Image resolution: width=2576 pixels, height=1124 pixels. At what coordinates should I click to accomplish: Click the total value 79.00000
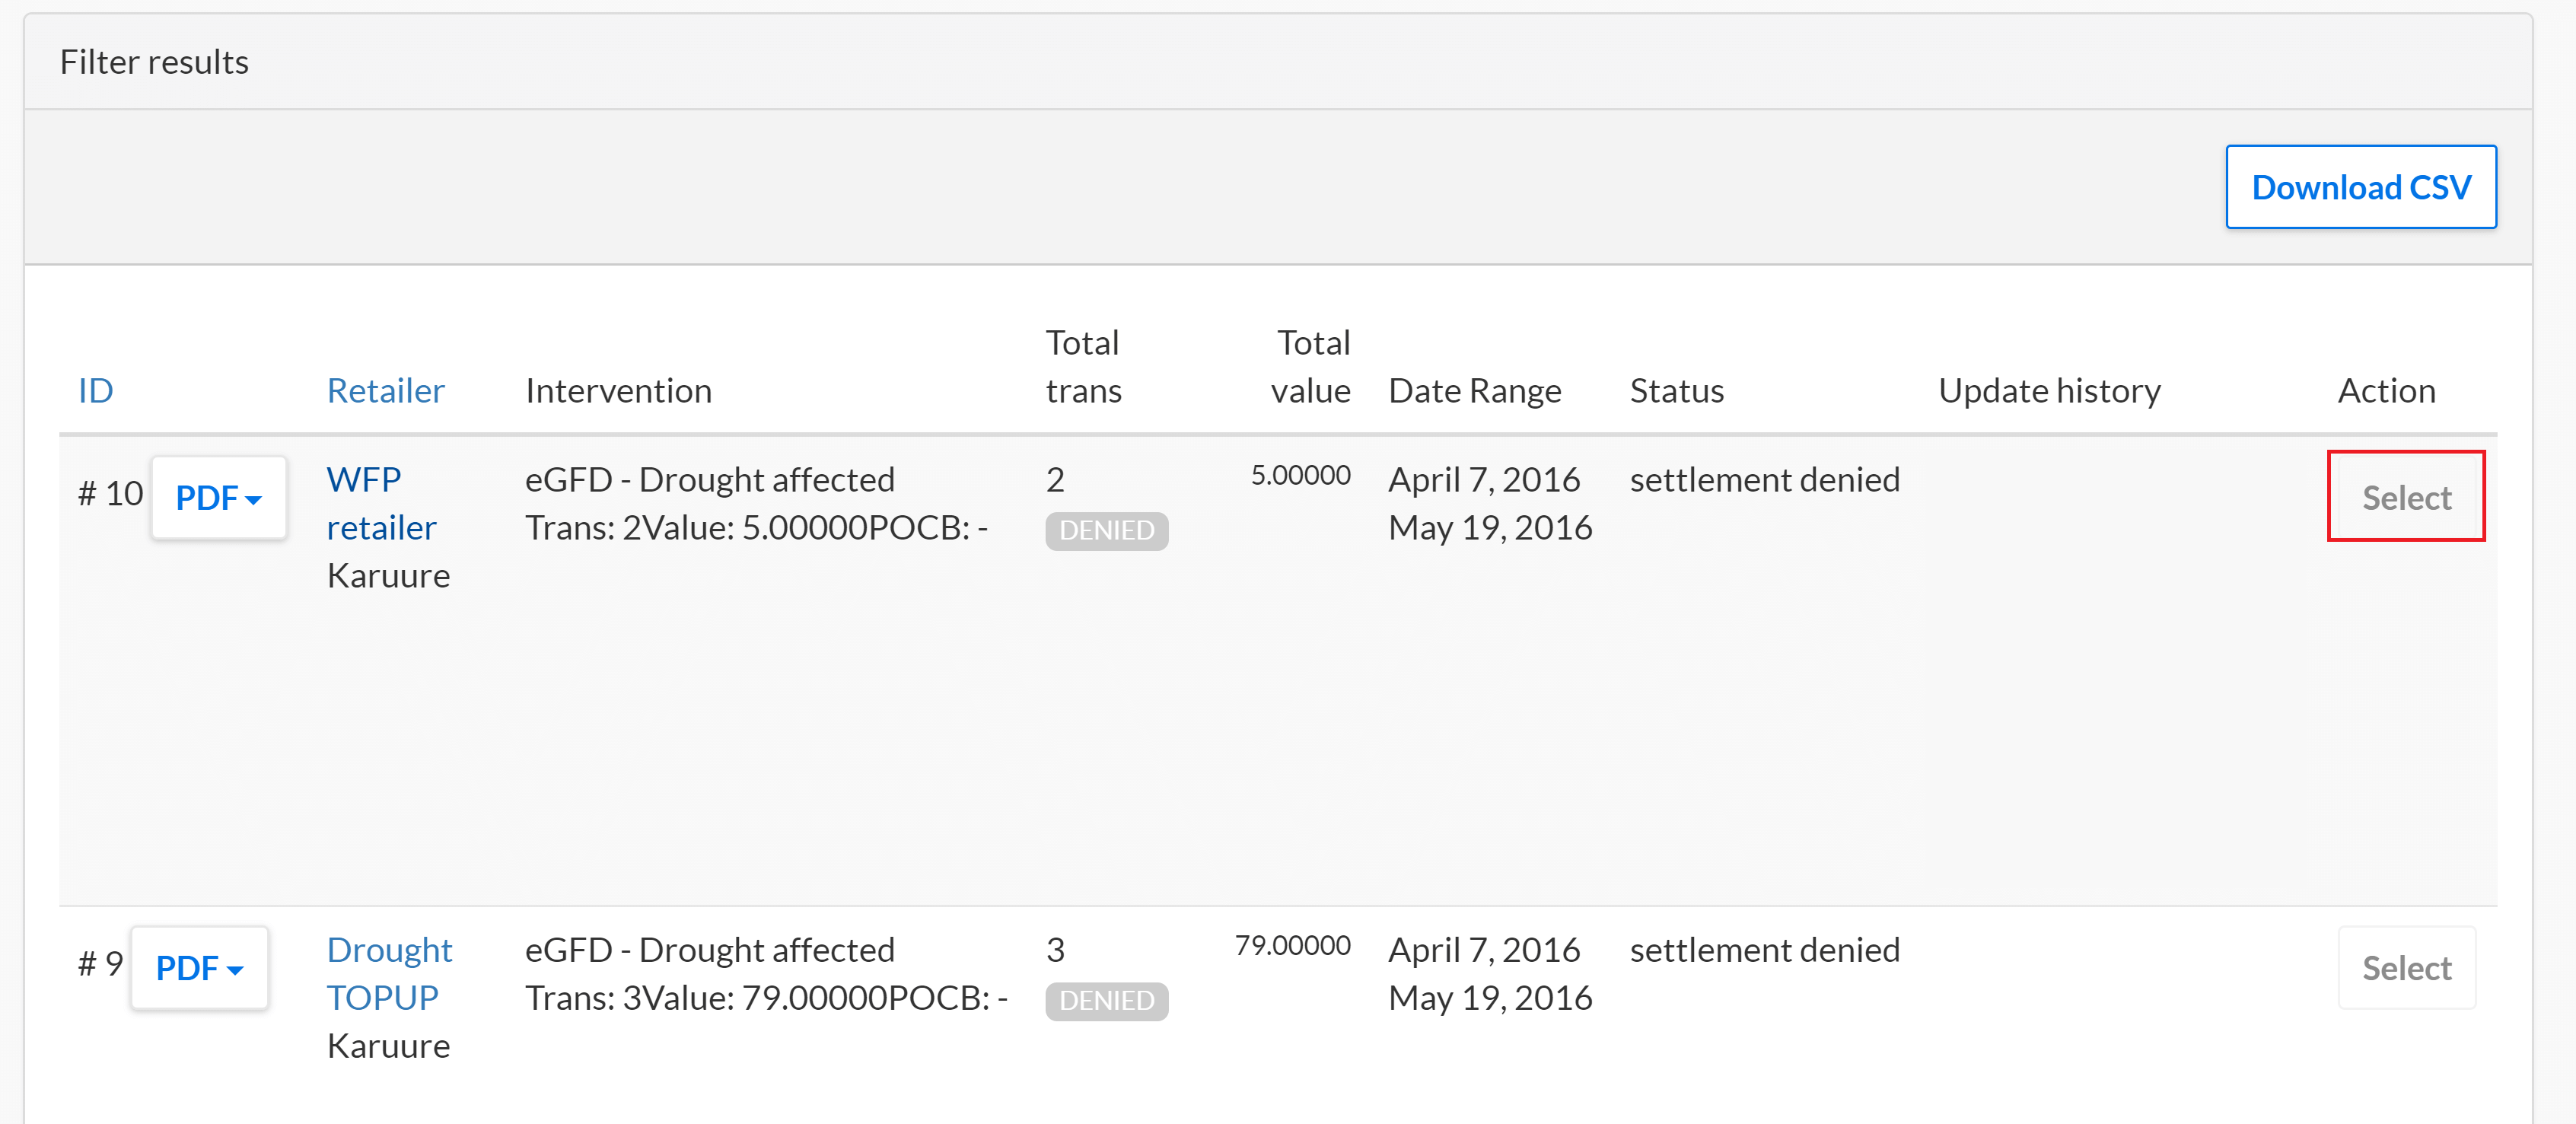click(1292, 945)
